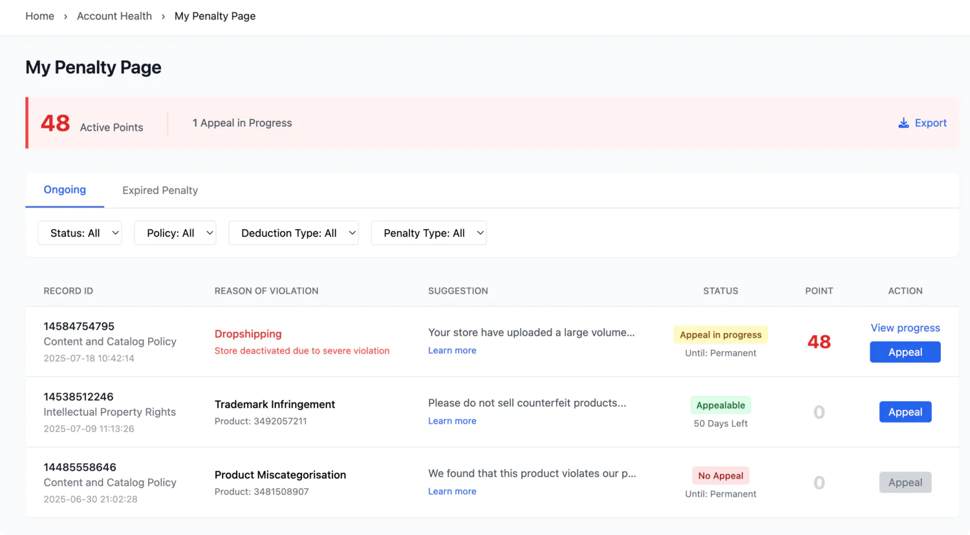
Task: Select record ID 14538512246
Action: coord(78,397)
